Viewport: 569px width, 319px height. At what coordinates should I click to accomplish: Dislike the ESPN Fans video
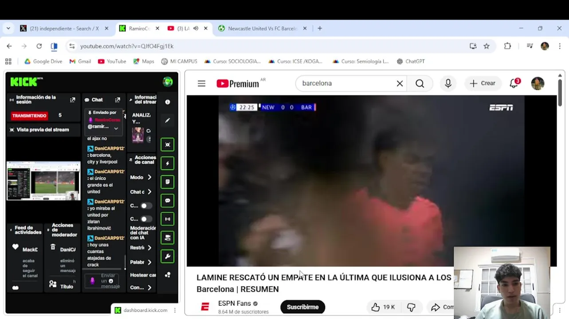click(x=411, y=307)
